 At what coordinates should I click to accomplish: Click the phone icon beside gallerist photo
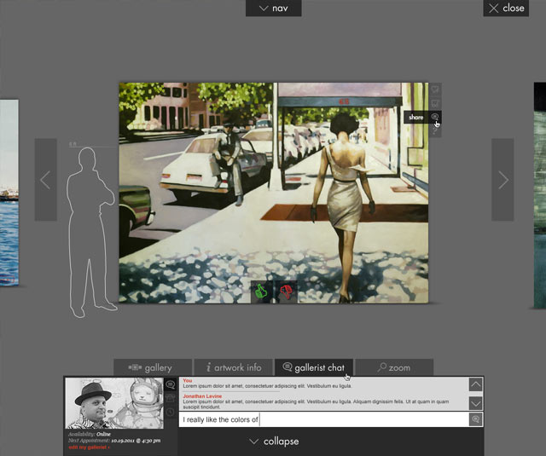pyautogui.click(x=171, y=398)
